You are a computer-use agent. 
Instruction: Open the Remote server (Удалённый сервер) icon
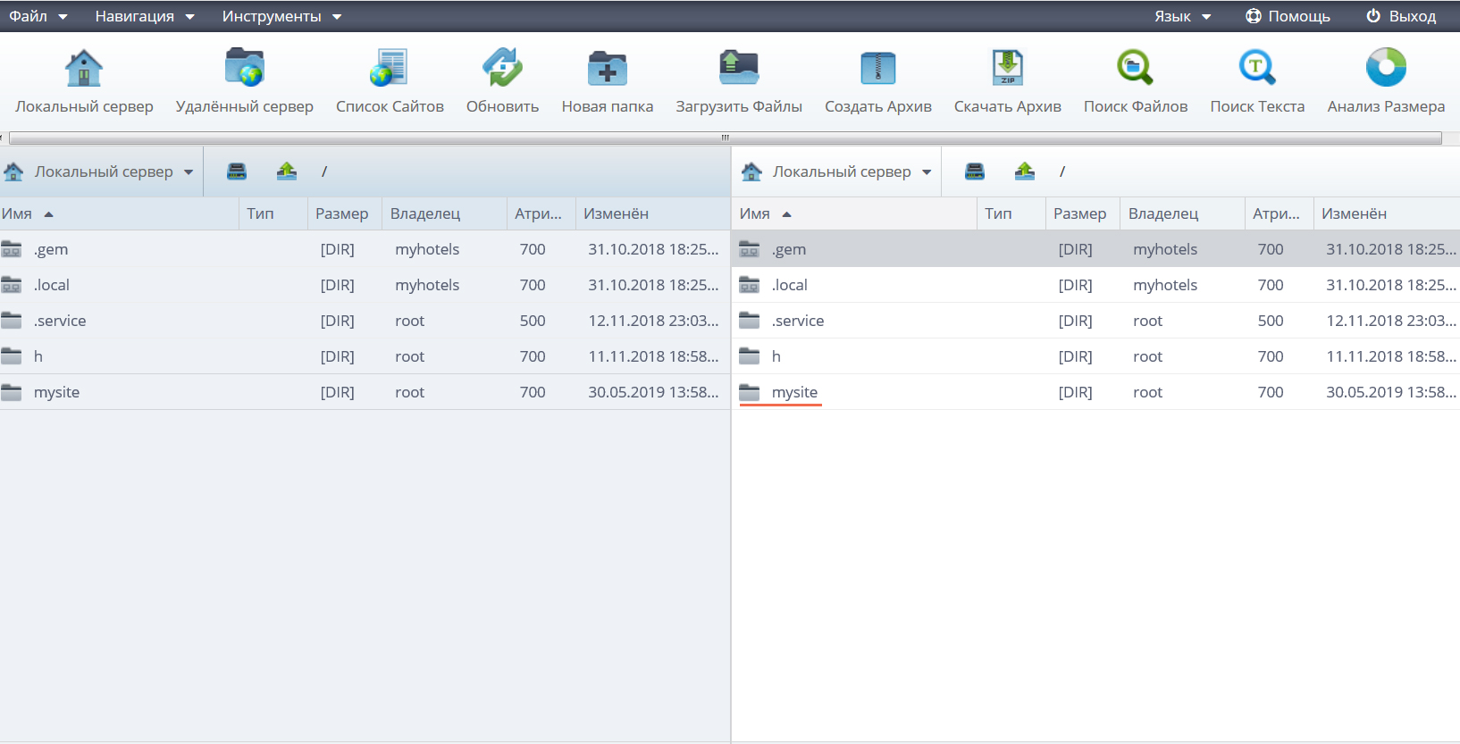(245, 68)
